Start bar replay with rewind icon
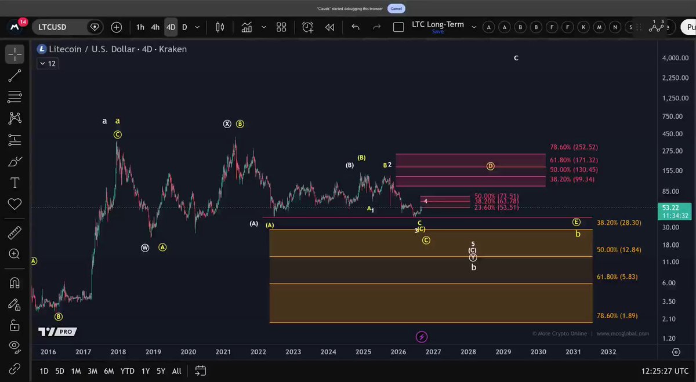This screenshot has height=382, width=696. [329, 27]
